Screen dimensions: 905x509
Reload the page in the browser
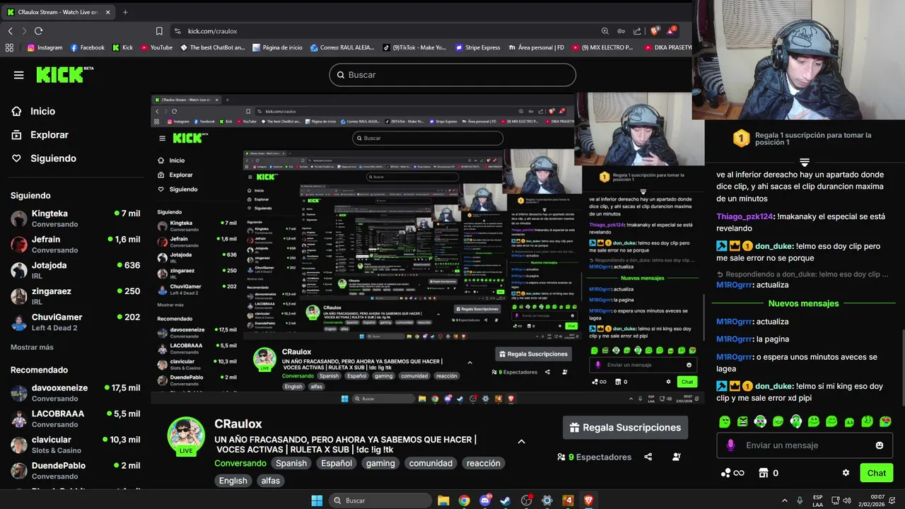click(x=38, y=31)
